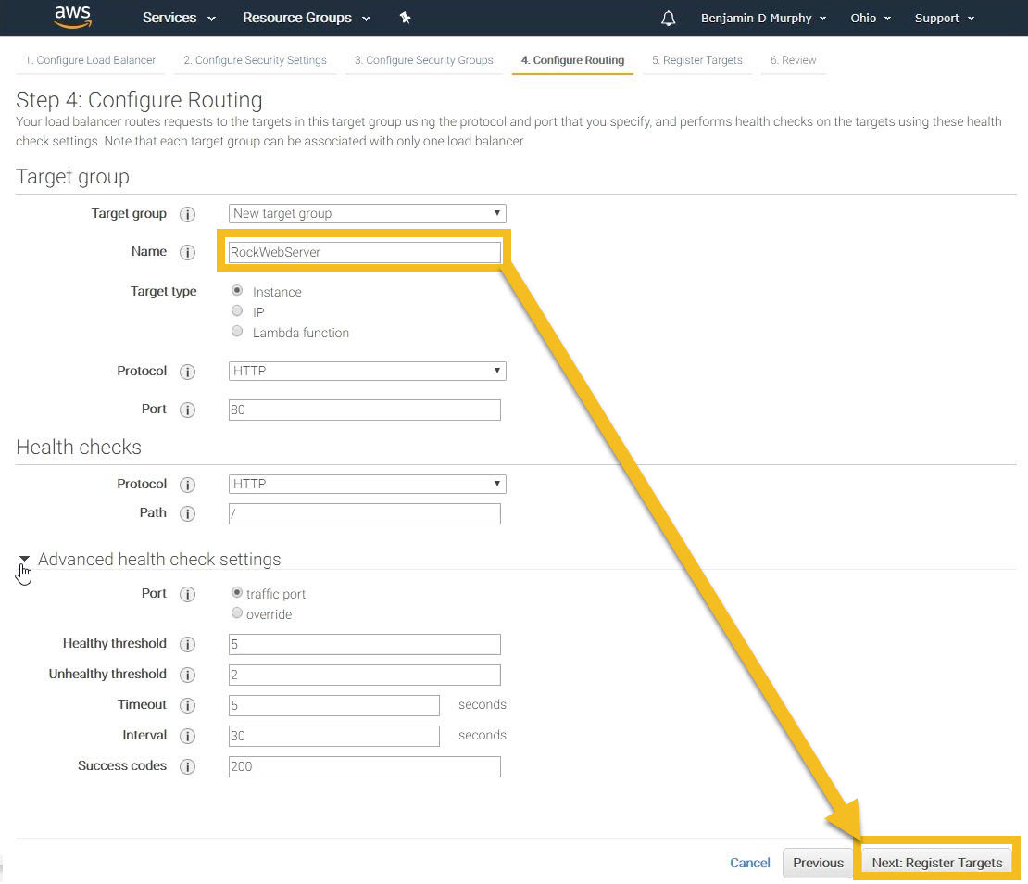Click the Healthy threshold field
Image resolution: width=1028 pixels, height=884 pixels.
click(365, 645)
